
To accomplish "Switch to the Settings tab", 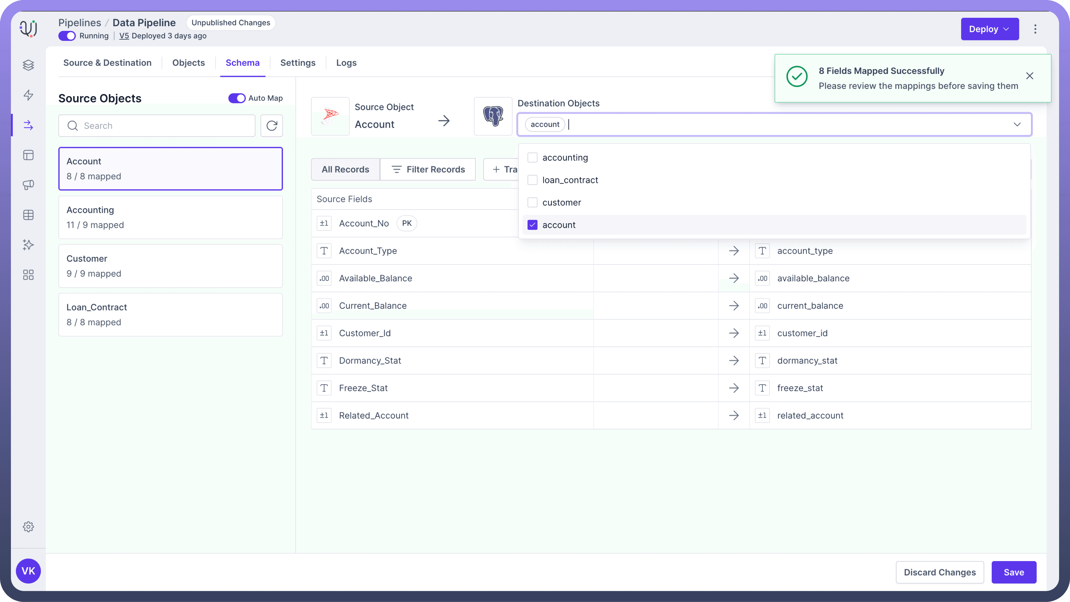I will click(x=298, y=63).
